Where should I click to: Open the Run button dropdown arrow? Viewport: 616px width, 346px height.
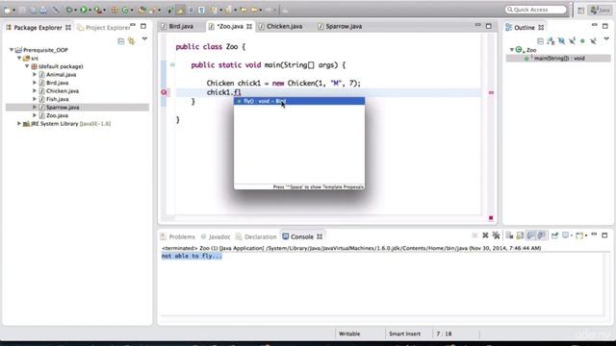90,10
